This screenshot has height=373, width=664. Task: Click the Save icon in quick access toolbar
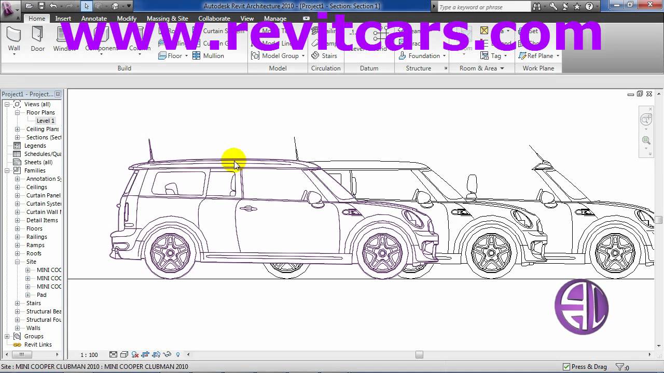click(x=41, y=6)
